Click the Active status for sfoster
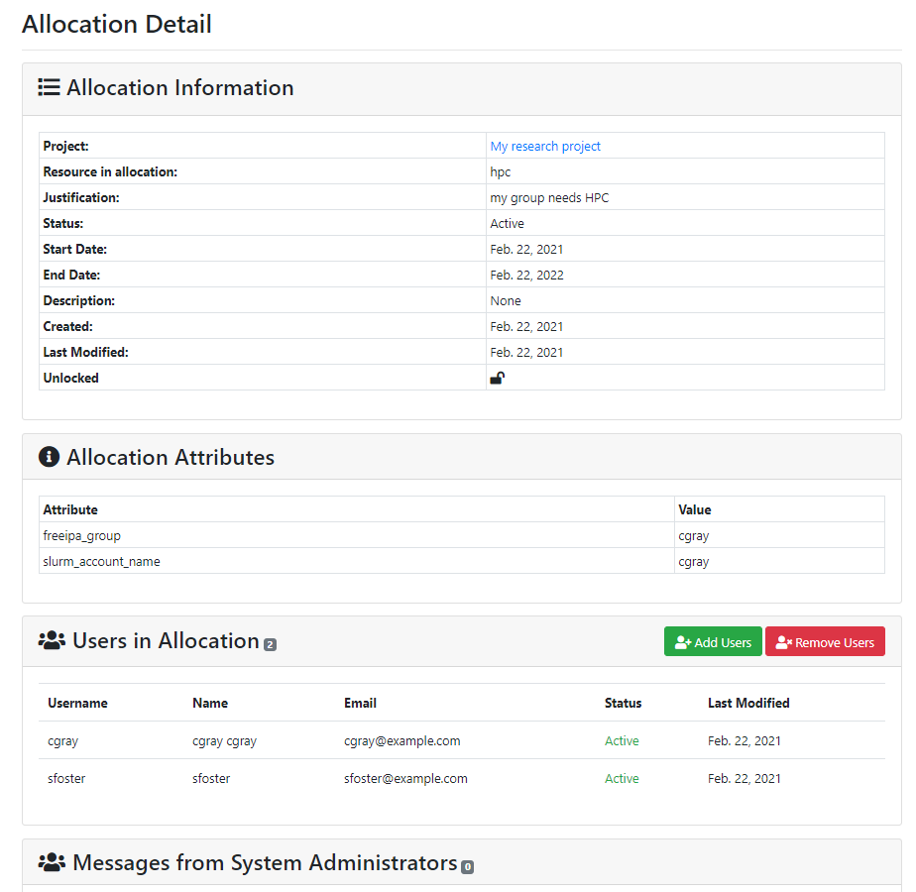 (x=622, y=778)
